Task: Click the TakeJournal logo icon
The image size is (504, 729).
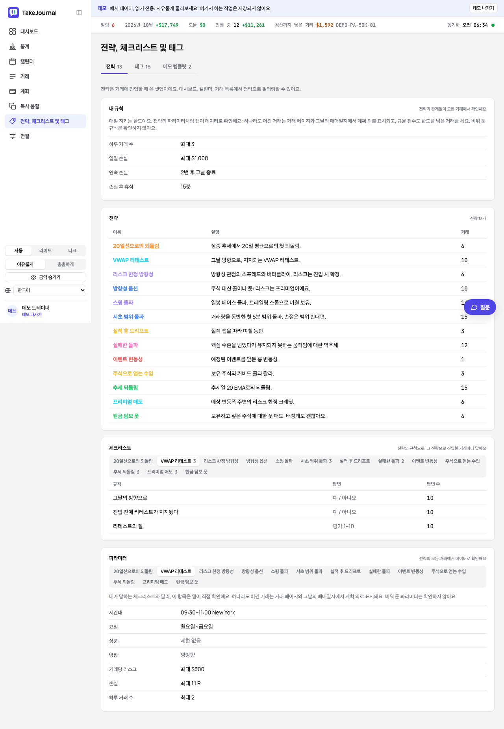Action: click(x=13, y=13)
